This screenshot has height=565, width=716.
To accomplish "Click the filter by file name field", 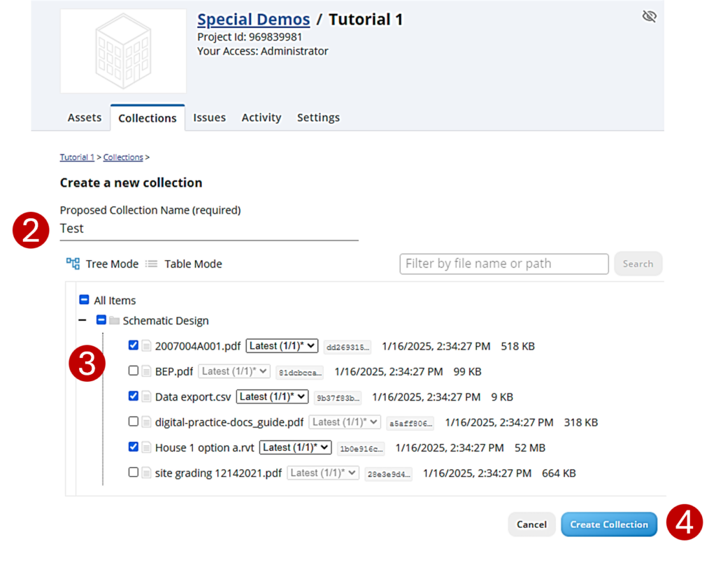I will 503,264.
